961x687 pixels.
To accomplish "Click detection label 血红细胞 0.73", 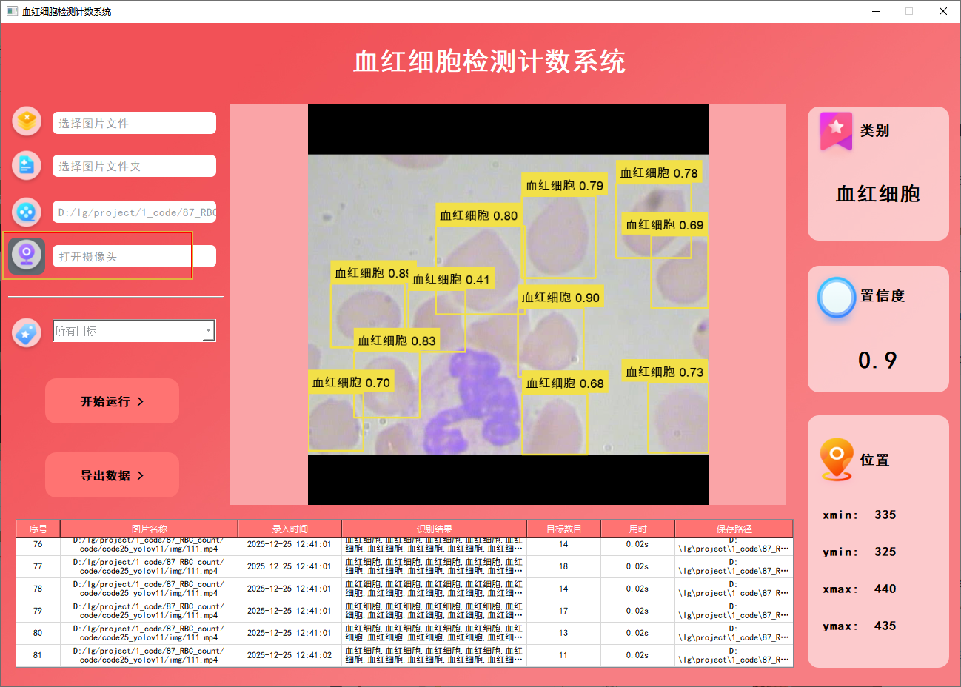I will pyautogui.click(x=665, y=372).
